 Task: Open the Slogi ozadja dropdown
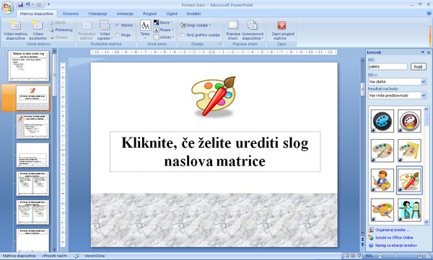[x=196, y=25]
